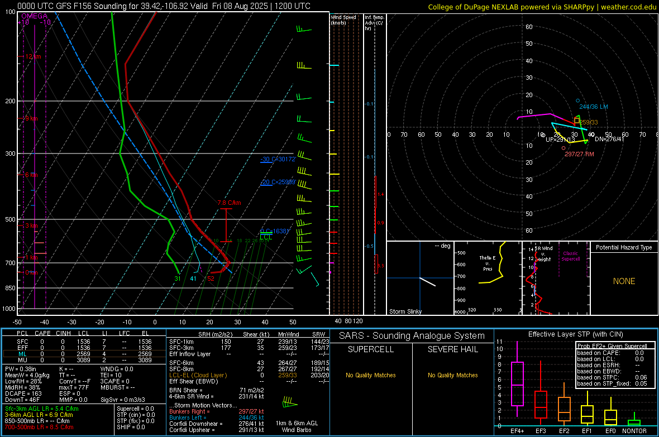Click the 'Supercell = 0.0' value

(x=135, y=409)
